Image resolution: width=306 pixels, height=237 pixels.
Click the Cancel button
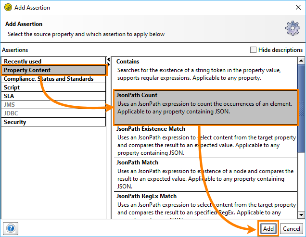292,228
